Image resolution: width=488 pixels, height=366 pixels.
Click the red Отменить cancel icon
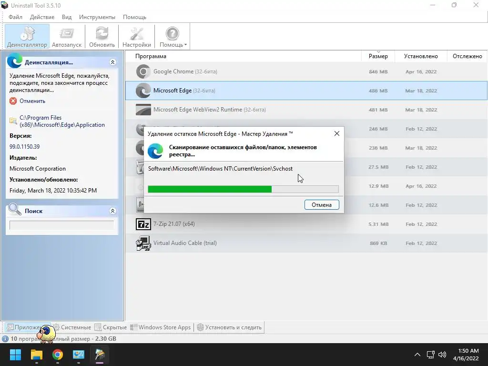[x=13, y=101]
